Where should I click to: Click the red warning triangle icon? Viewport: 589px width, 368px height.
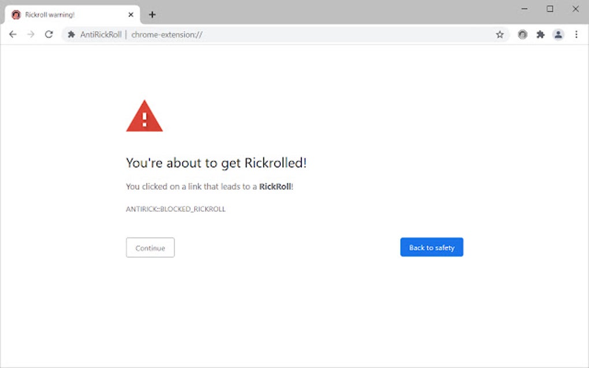tap(144, 116)
